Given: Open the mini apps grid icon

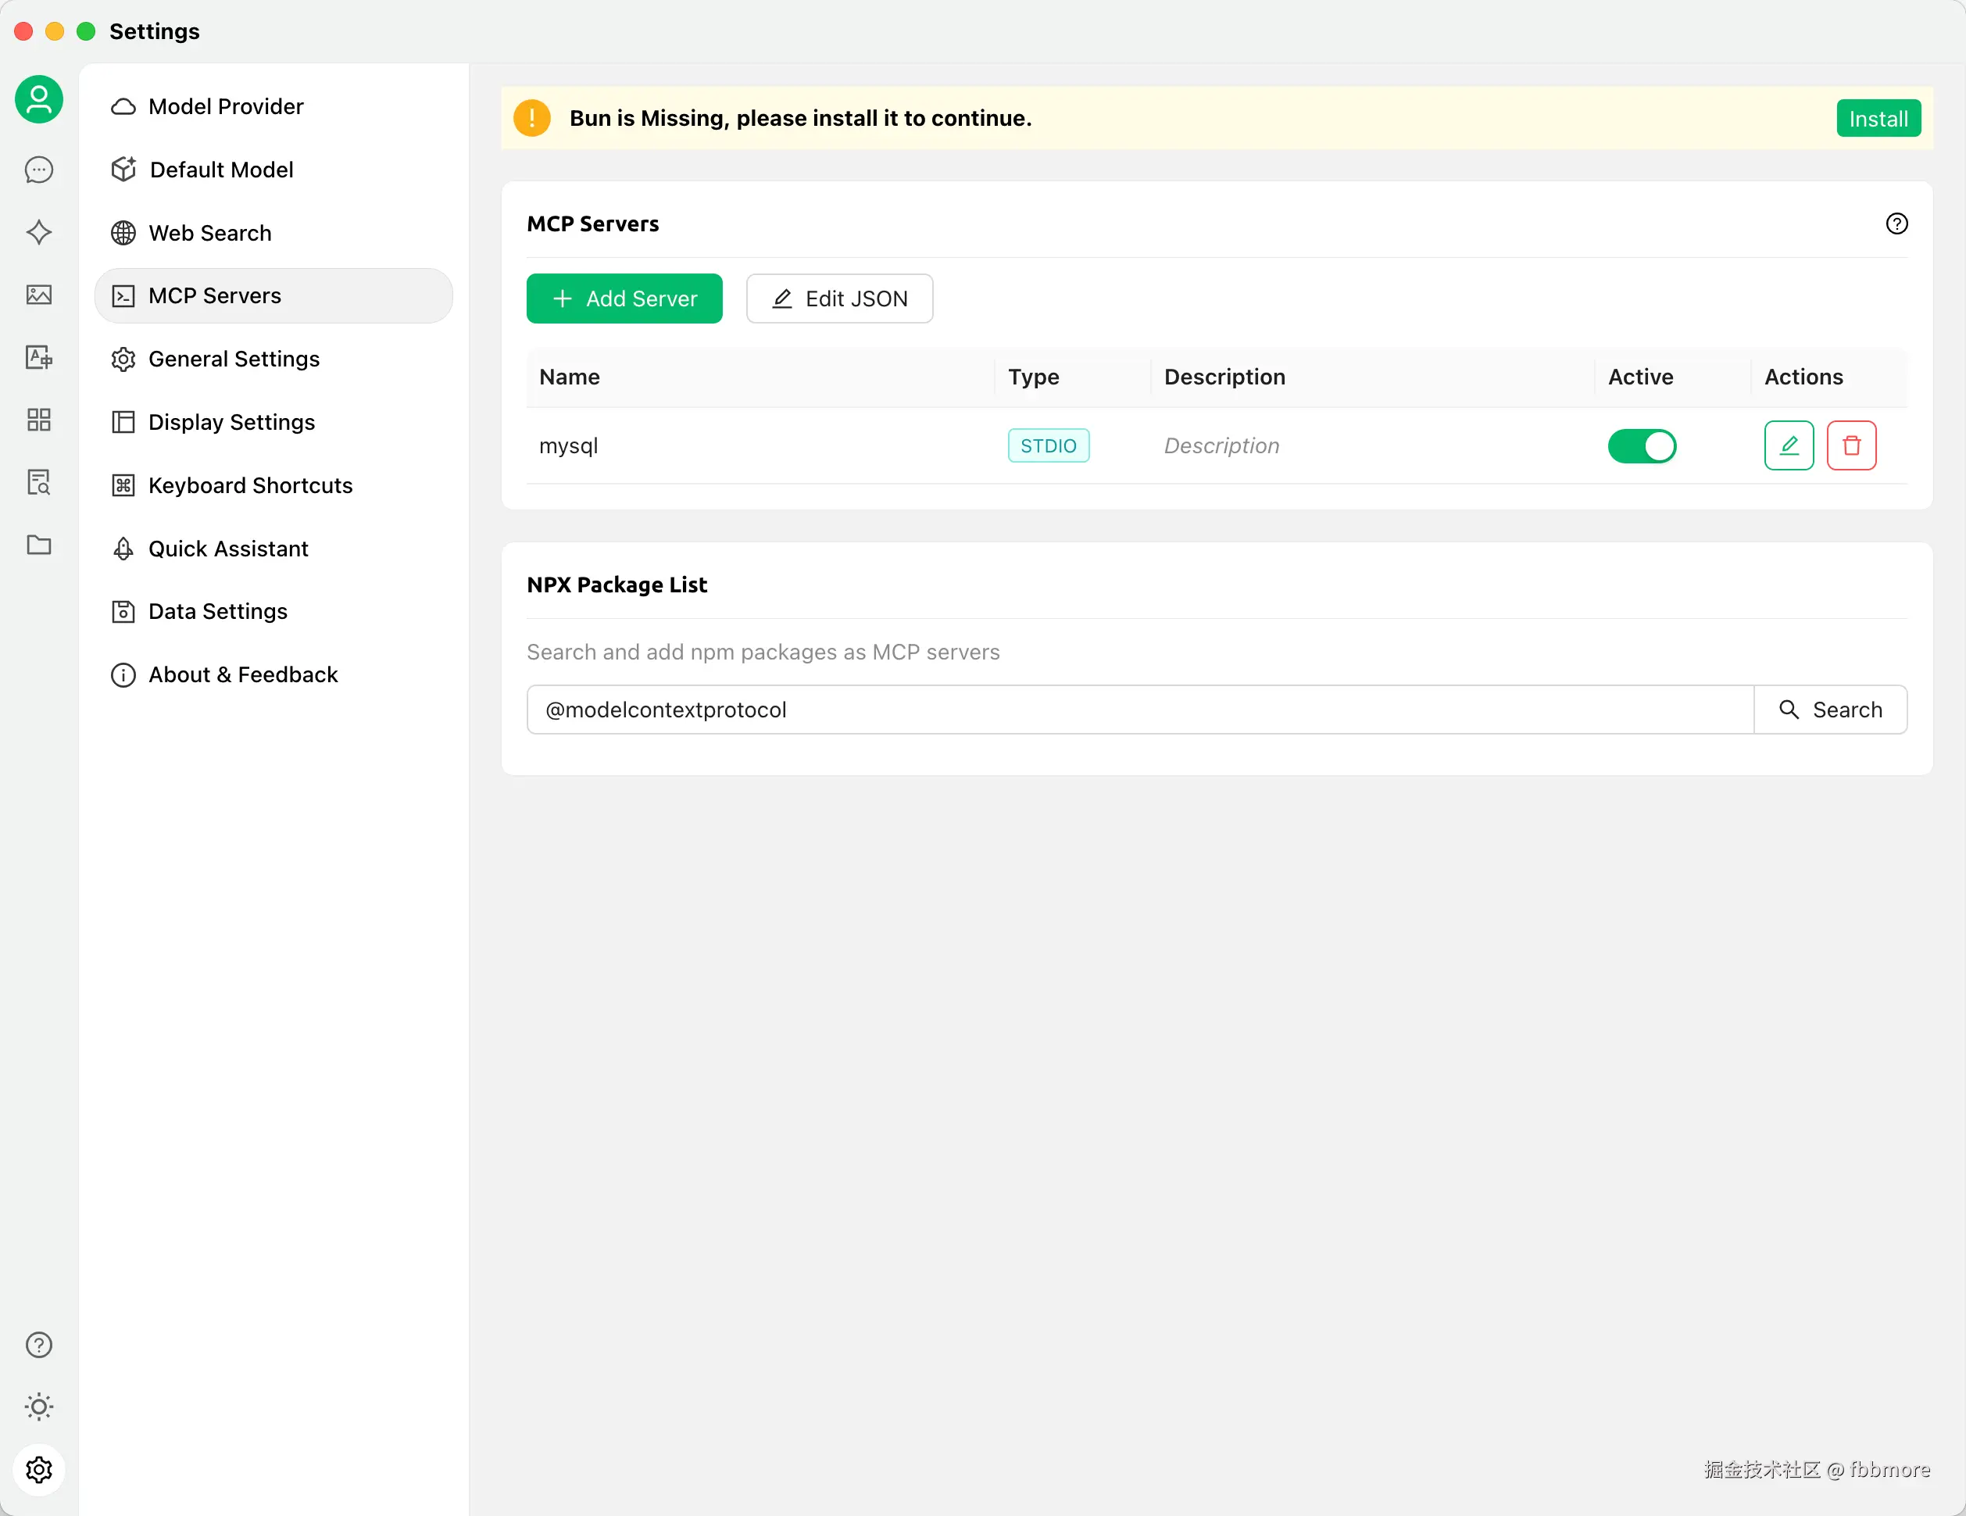Looking at the screenshot, I should [x=39, y=420].
